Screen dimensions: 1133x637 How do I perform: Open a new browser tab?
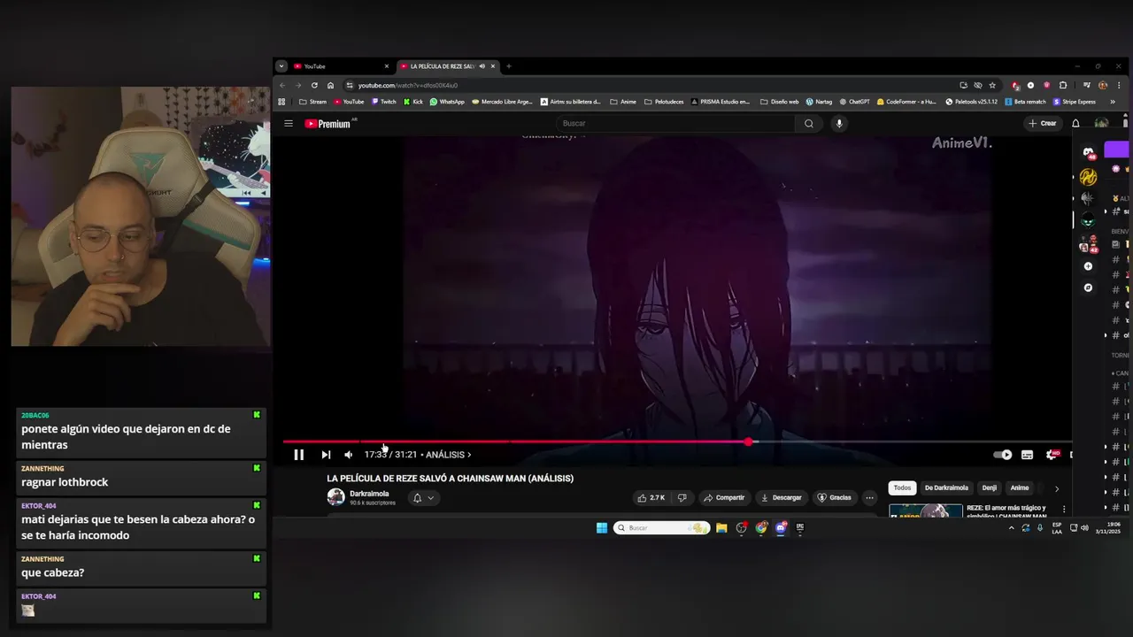509,66
